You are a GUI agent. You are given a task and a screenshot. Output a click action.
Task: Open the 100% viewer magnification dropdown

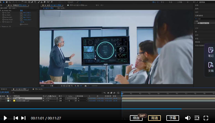(x=43, y=86)
